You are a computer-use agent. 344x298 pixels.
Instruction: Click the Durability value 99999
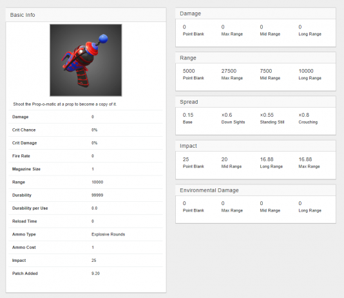(97, 195)
